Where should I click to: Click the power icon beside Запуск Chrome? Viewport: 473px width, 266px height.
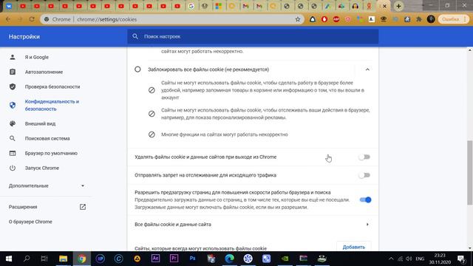pyautogui.click(x=13, y=168)
